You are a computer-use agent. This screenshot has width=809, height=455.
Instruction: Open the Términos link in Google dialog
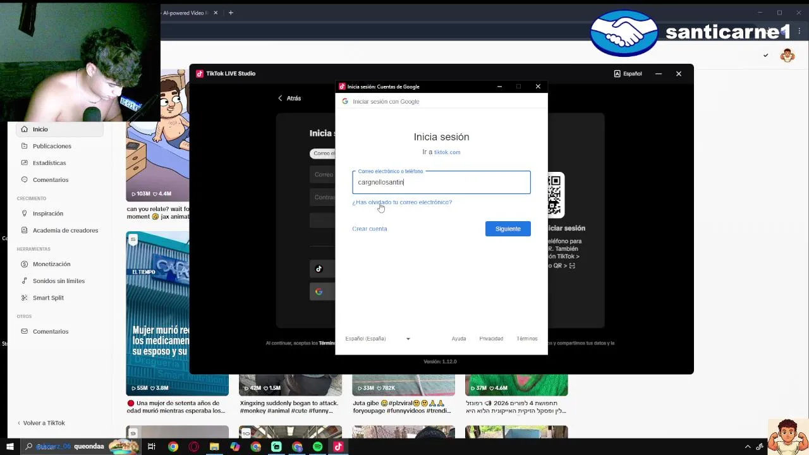[527, 339]
